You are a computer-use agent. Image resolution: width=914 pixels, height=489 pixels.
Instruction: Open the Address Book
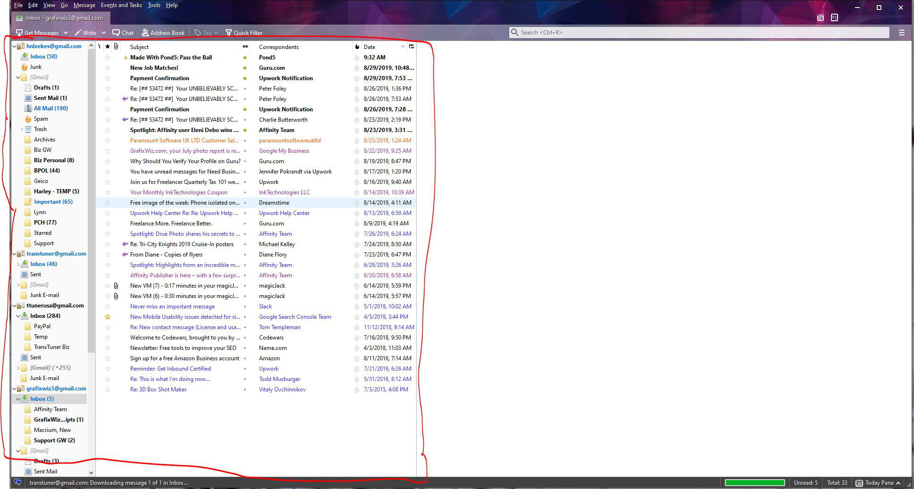[163, 33]
